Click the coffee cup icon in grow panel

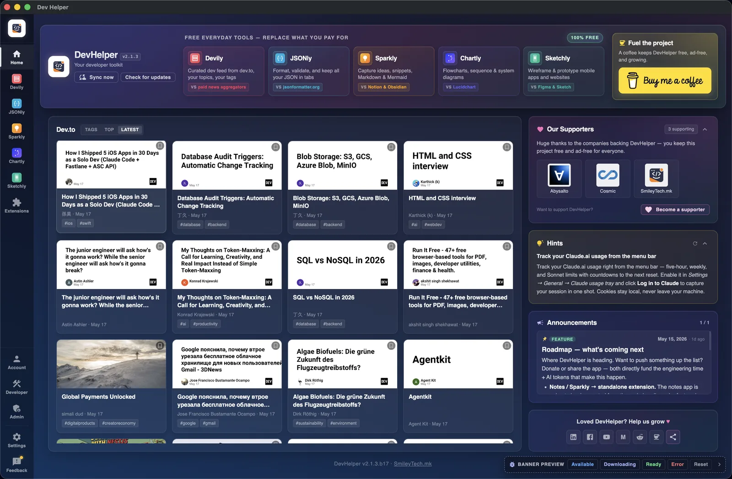tap(656, 437)
